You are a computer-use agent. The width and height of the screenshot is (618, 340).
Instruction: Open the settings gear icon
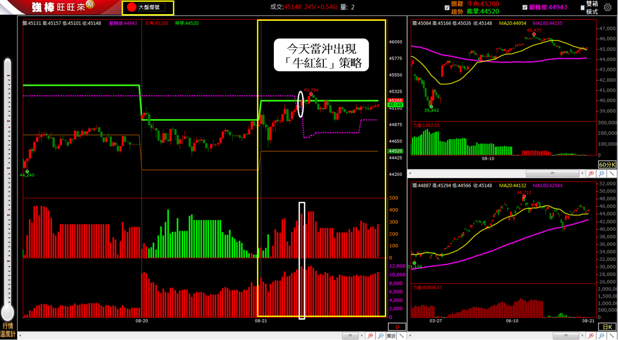(608, 7)
